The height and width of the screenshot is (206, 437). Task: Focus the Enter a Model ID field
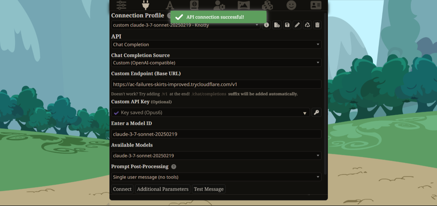[216, 134]
